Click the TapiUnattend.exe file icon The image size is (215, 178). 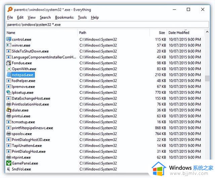tap(9, 145)
